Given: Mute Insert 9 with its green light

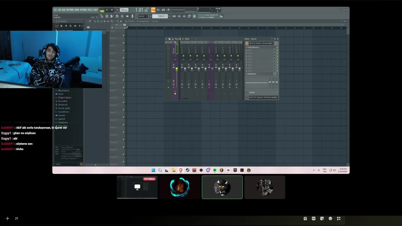Looking at the screenshot, I should point(238,56).
